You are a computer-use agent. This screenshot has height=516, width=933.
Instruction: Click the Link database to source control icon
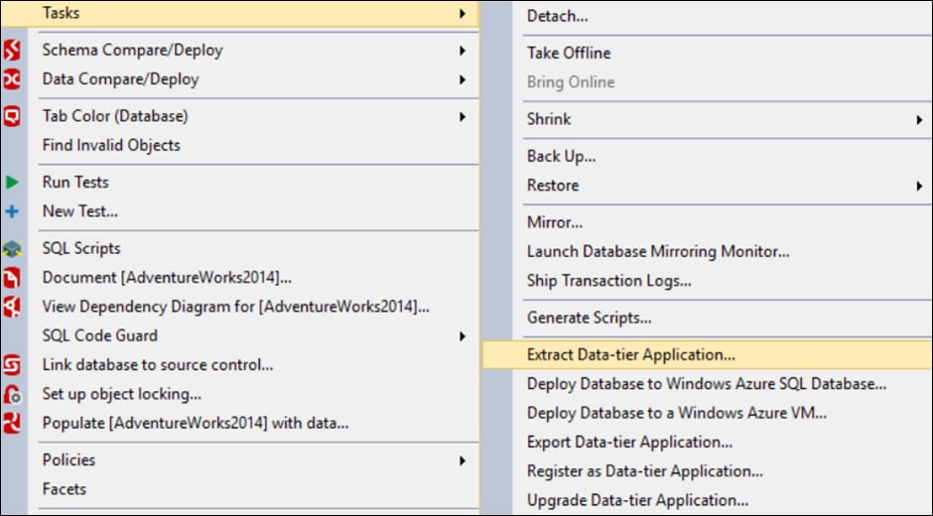pos(12,365)
